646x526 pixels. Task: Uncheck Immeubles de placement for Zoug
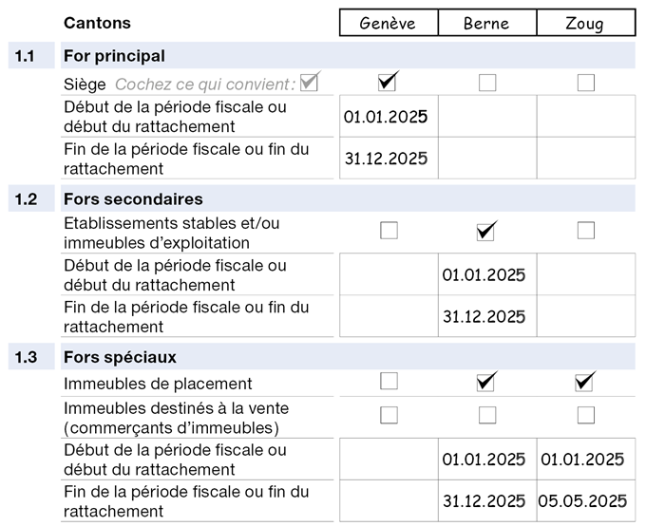tap(585, 382)
